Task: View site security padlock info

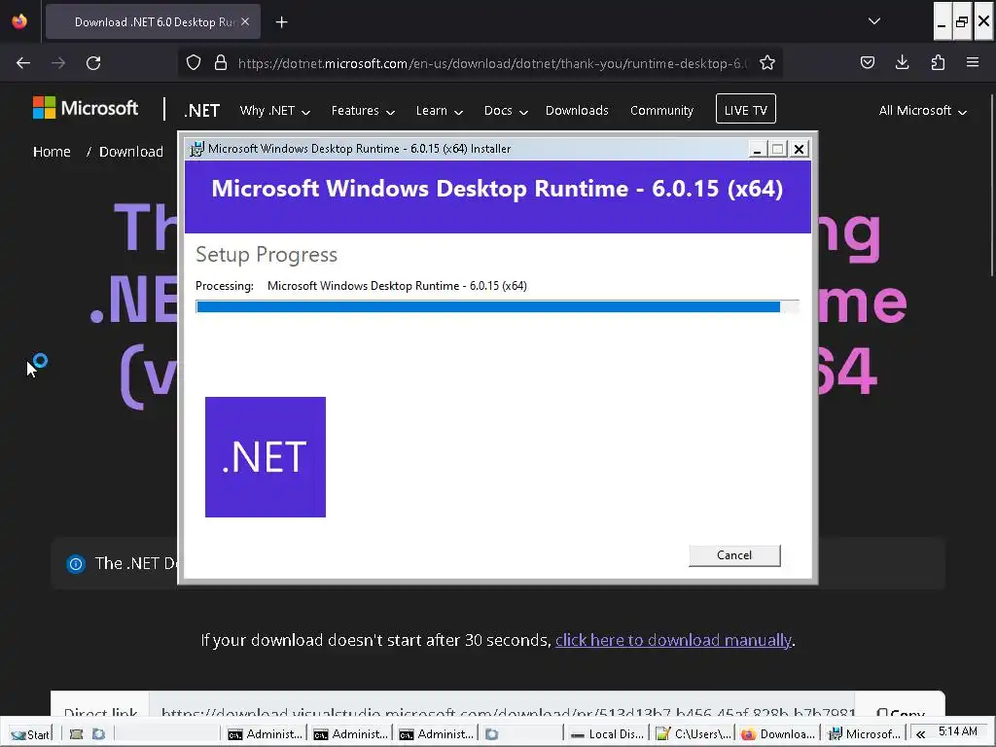Action: pos(221,63)
